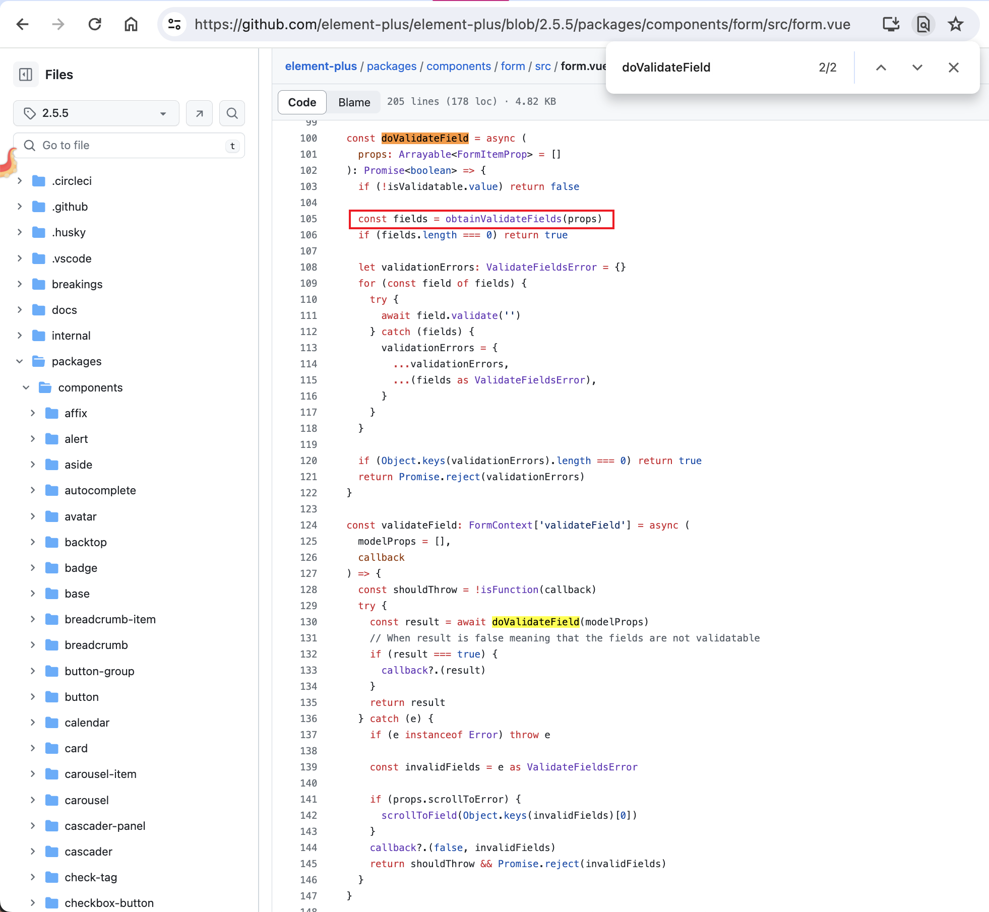View site information icon in address bar
989x912 pixels.
(x=174, y=24)
